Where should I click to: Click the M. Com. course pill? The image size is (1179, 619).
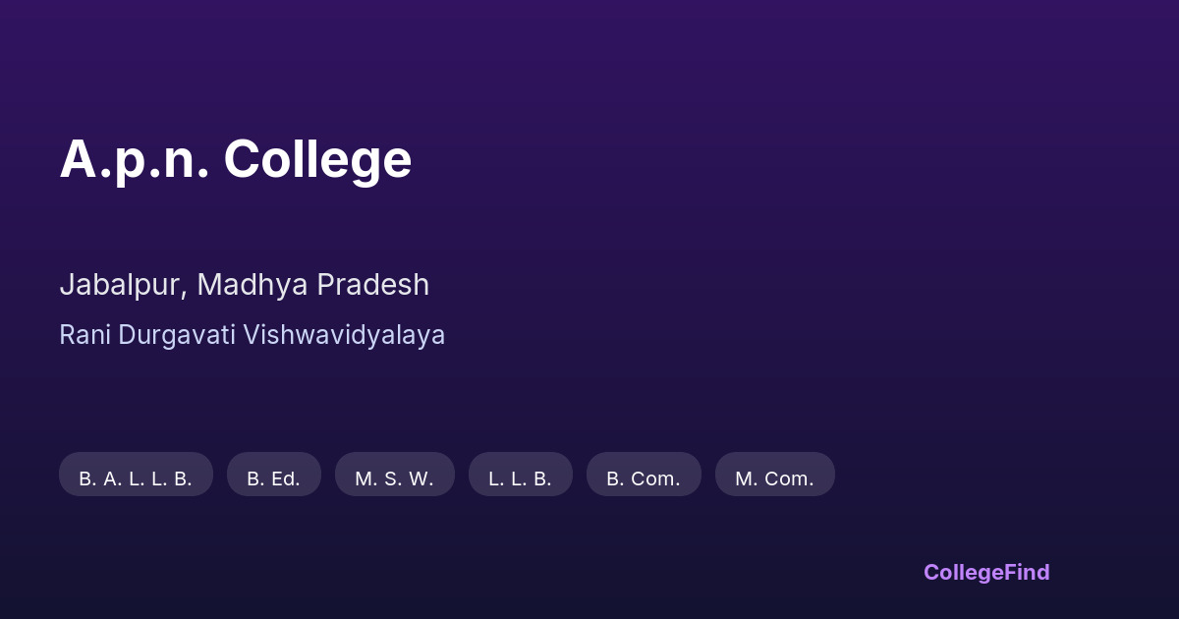[774, 475]
